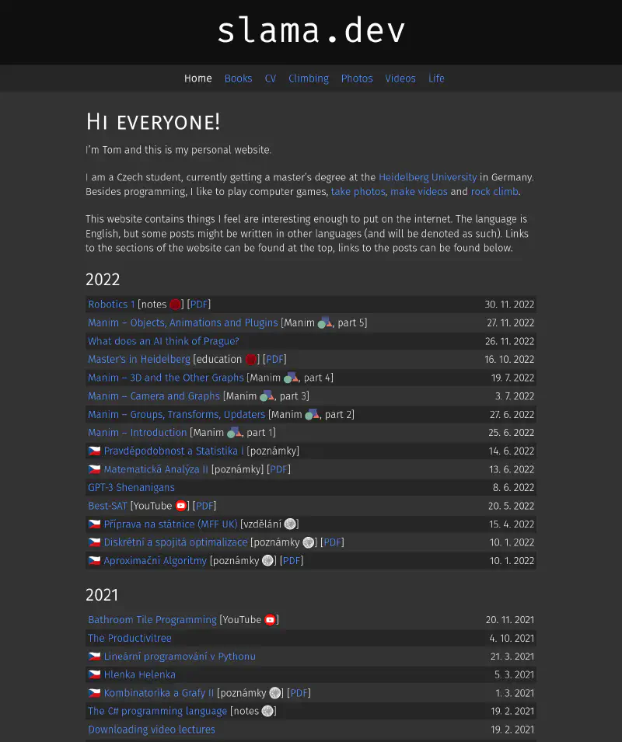Switch to the Photos section
The width and height of the screenshot is (622, 742).
(357, 78)
